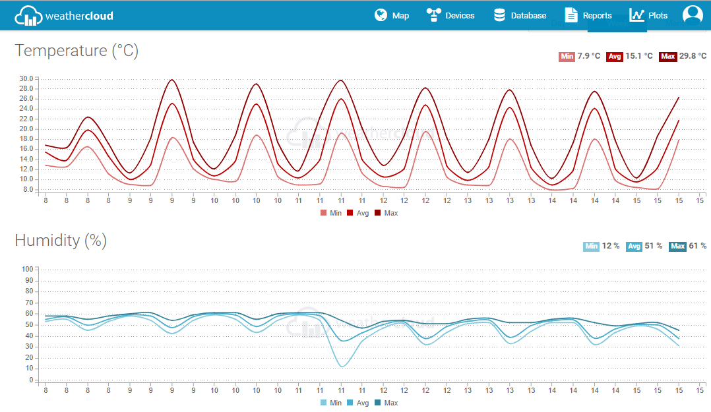
Task: Select the Plots line-chart icon
Action: coord(637,14)
